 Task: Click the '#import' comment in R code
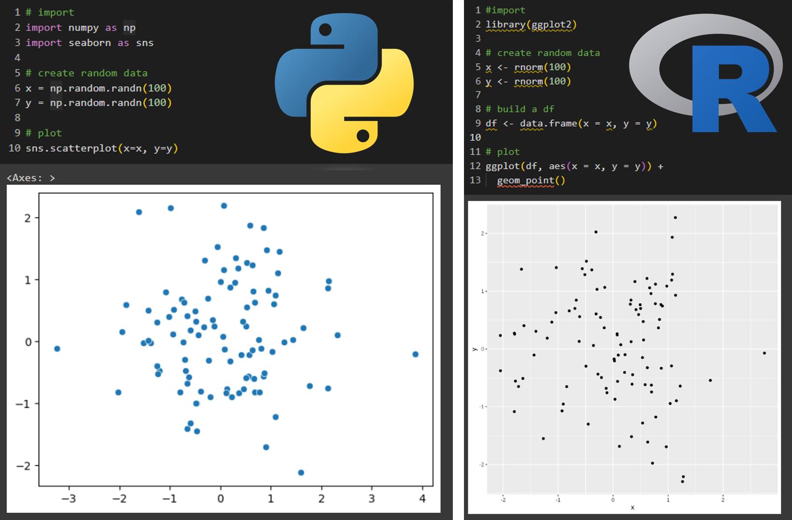point(506,10)
